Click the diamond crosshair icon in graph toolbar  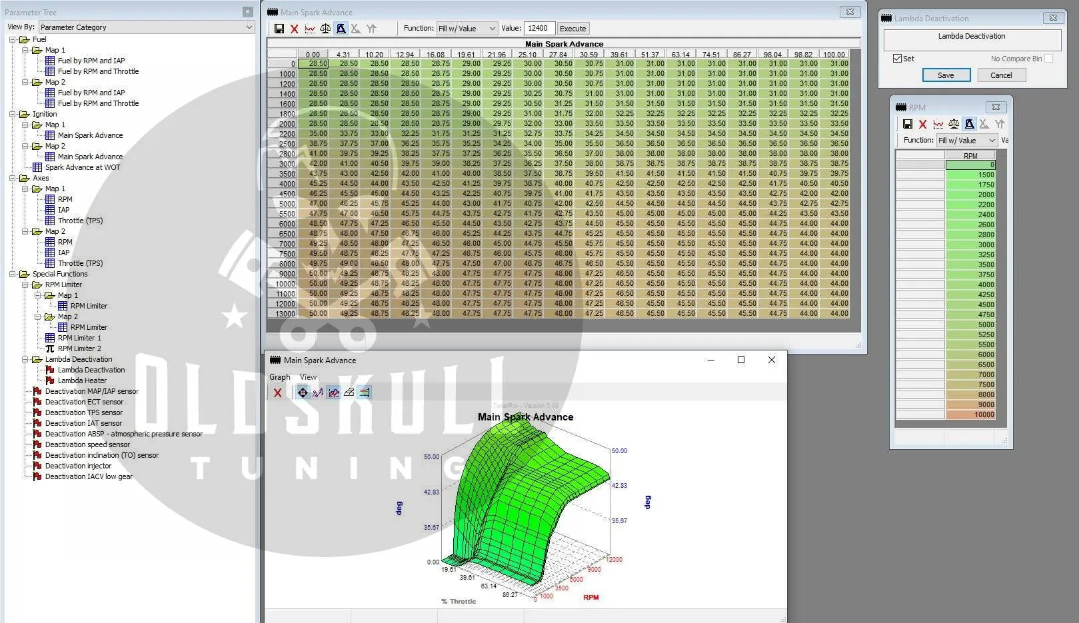point(303,392)
